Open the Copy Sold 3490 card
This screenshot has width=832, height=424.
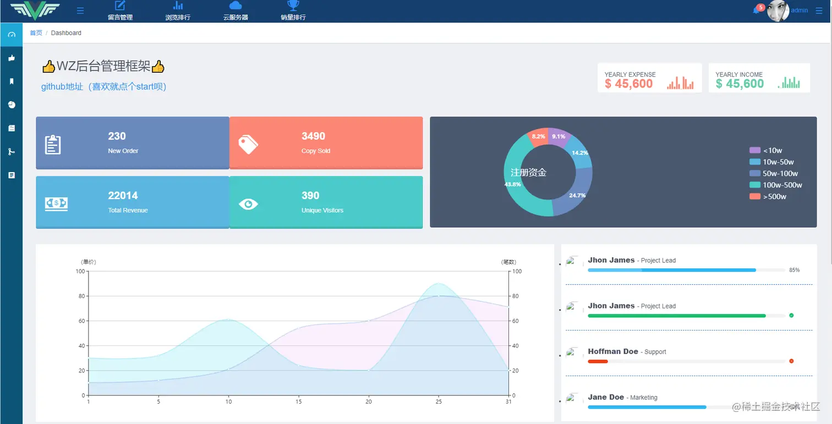pos(326,143)
